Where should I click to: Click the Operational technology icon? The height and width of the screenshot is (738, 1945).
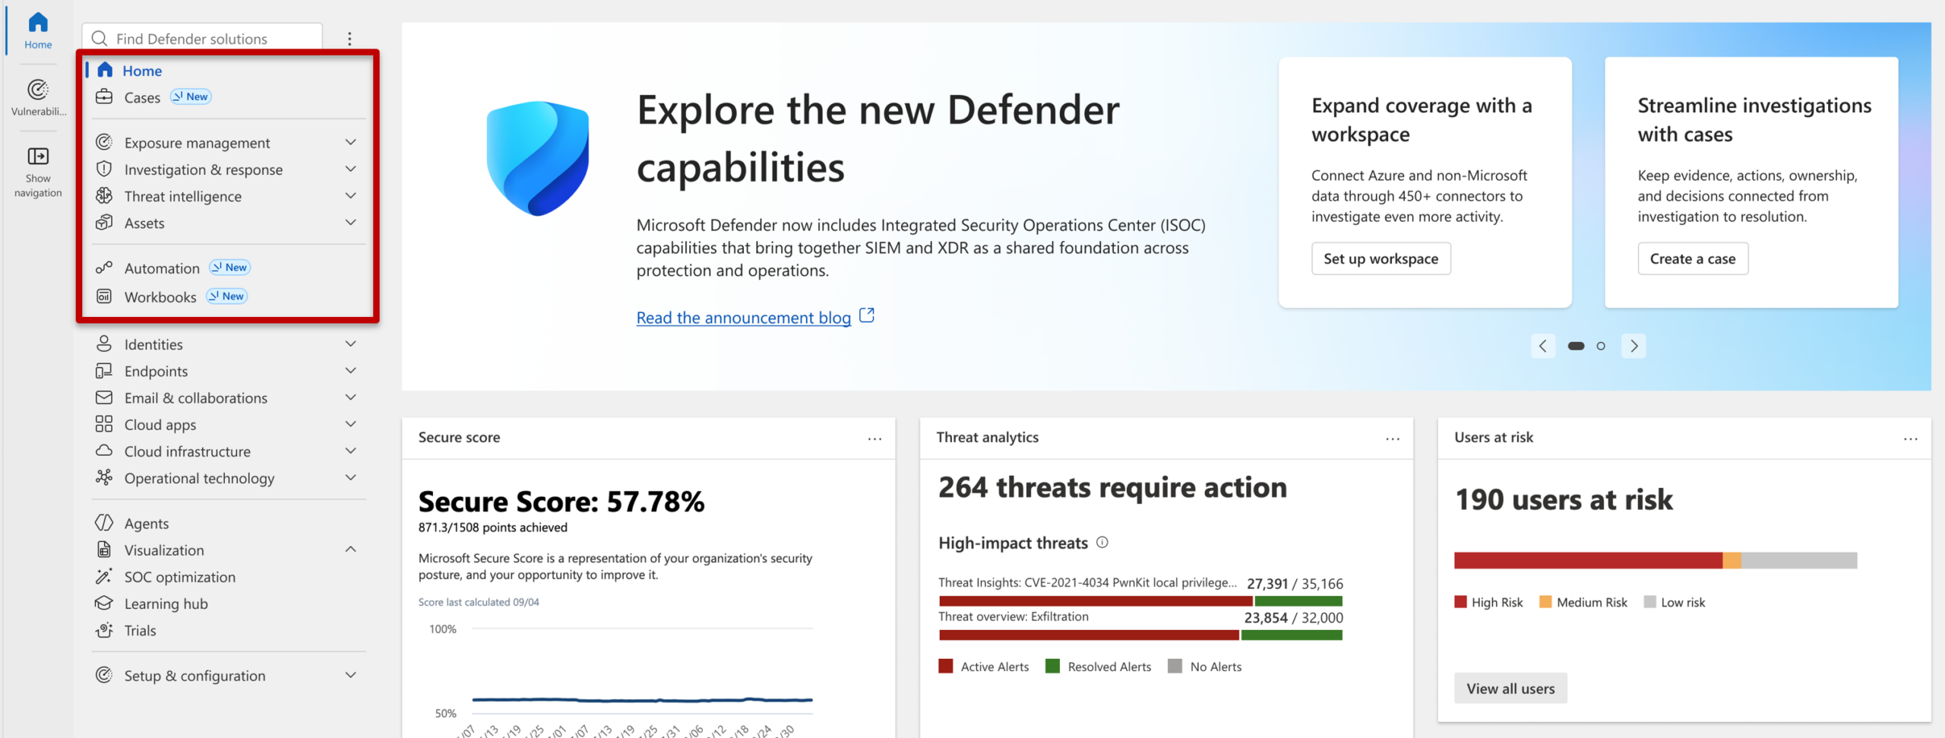104,477
